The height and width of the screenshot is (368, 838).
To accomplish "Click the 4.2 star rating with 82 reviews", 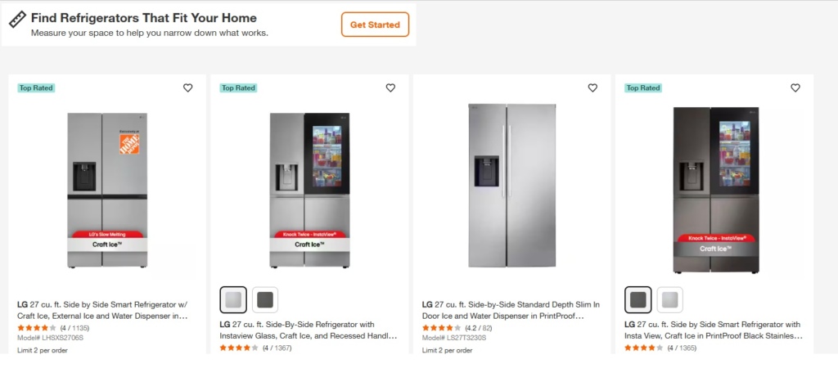I will point(442,327).
